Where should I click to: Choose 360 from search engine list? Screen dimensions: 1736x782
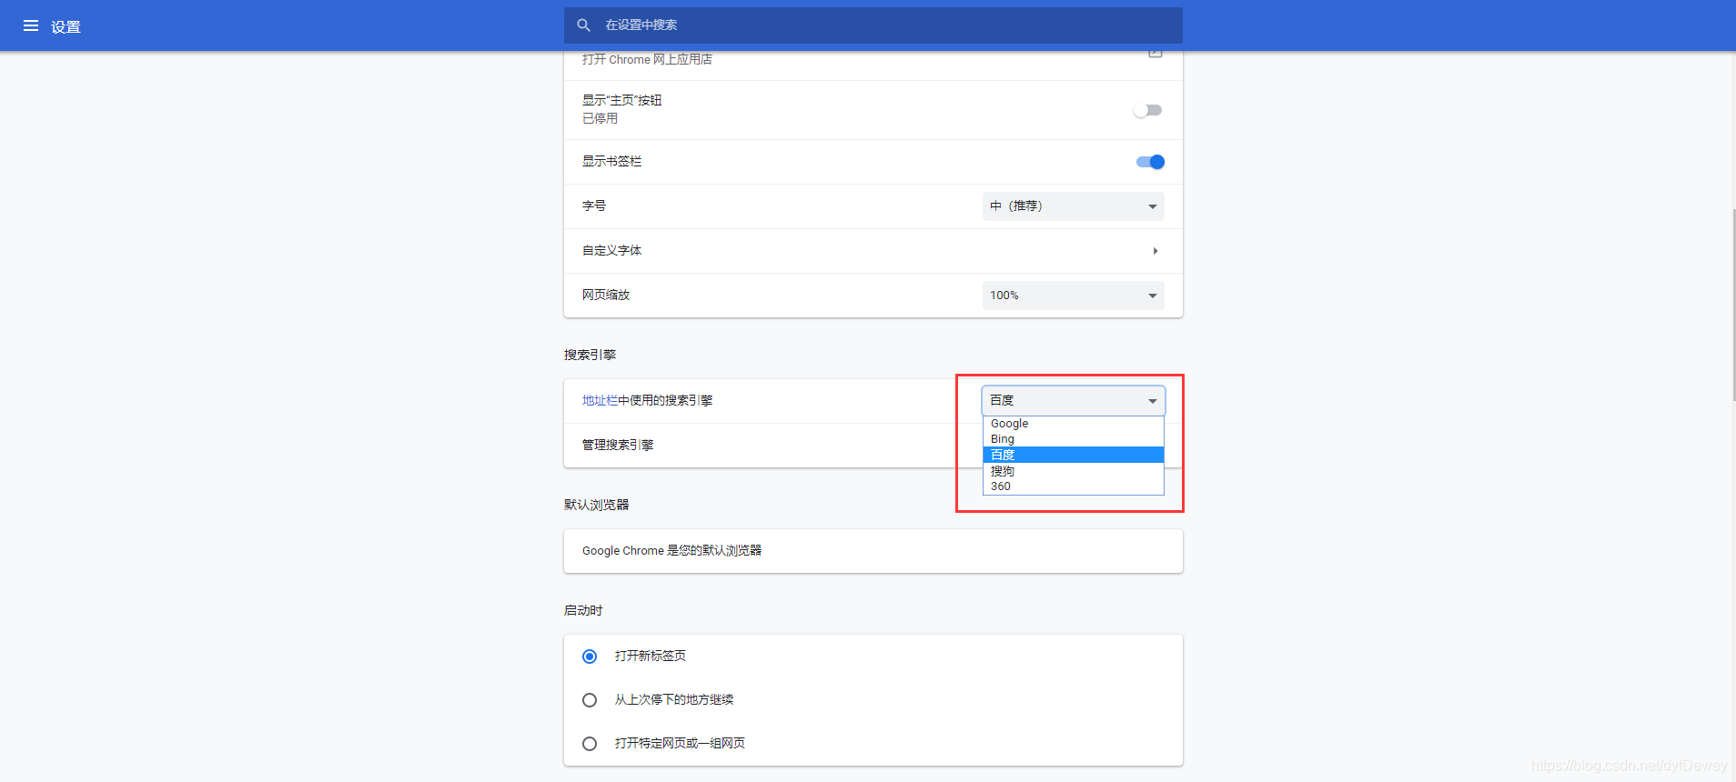(x=1074, y=486)
